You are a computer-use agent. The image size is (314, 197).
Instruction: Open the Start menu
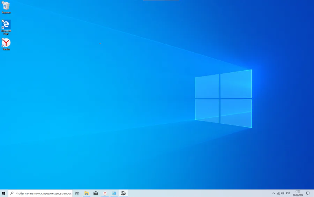[3, 194]
